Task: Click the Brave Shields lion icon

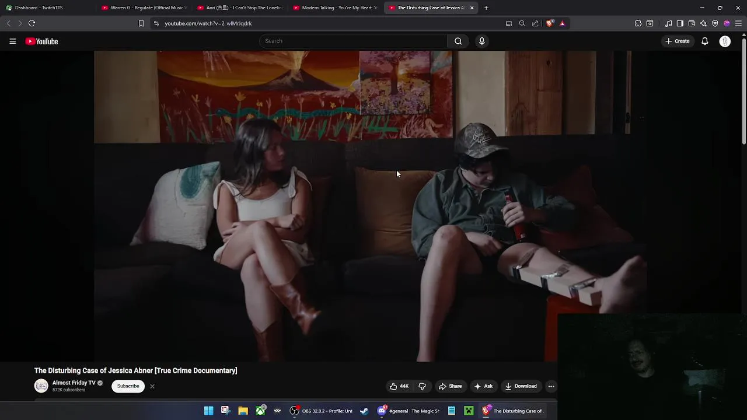Action: (550, 23)
